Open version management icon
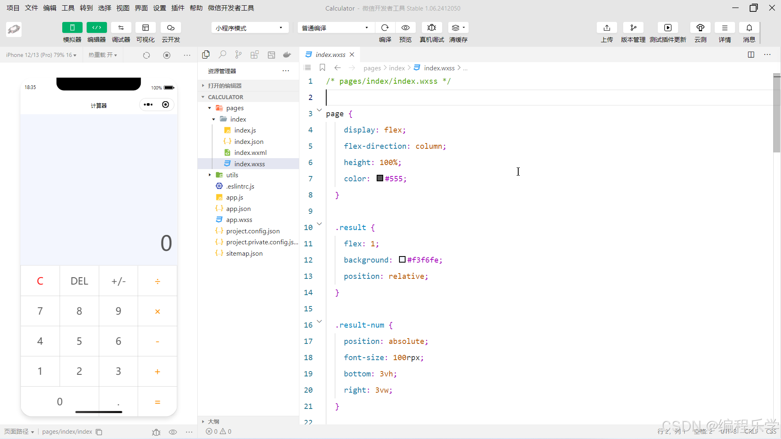This screenshot has width=781, height=439. (633, 28)
